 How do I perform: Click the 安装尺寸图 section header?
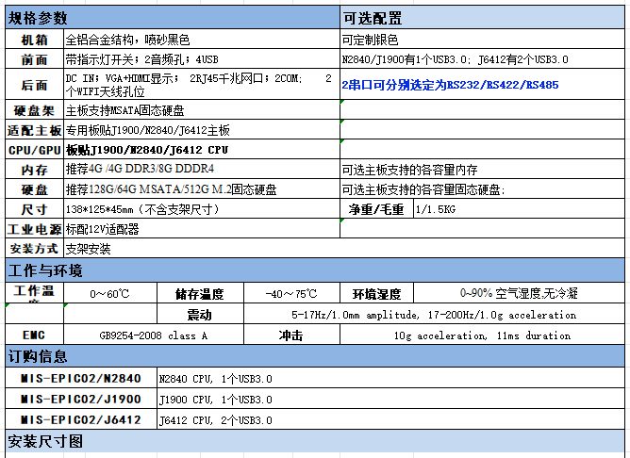[x=315, y=441]
